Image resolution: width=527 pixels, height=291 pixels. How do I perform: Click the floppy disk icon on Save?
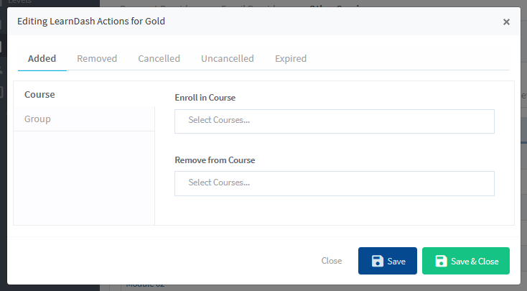click(378, 261)
